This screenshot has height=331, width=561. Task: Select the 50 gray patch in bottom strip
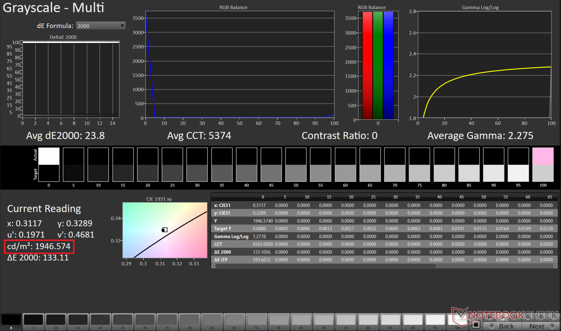point(234,320)
